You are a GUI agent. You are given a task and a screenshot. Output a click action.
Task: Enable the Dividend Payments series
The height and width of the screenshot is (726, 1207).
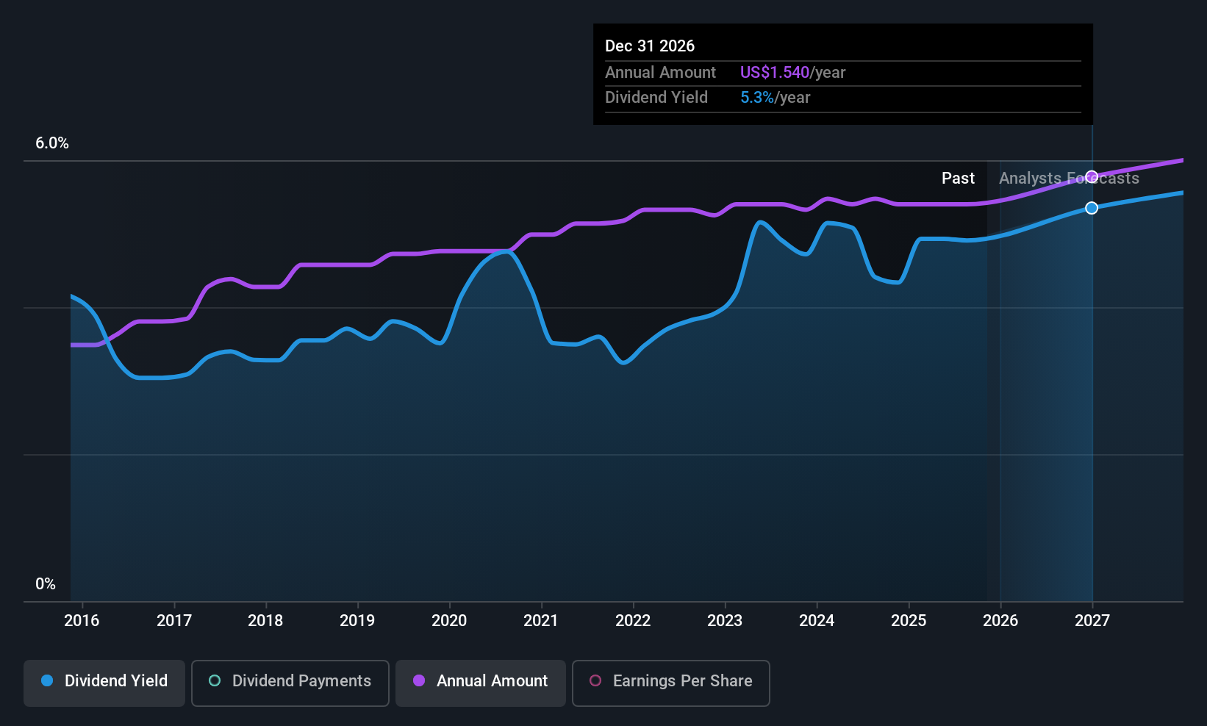290,683
